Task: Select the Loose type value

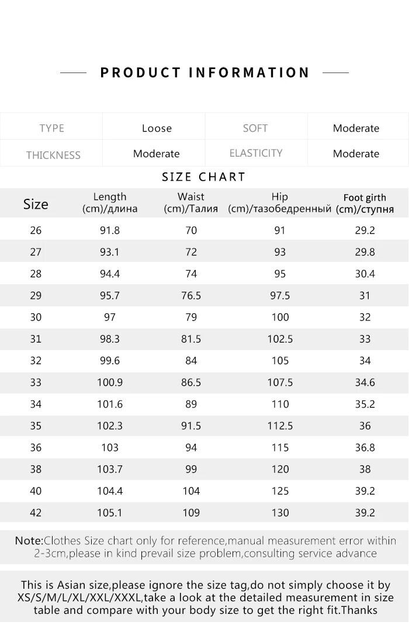Action: coord(157,128)
